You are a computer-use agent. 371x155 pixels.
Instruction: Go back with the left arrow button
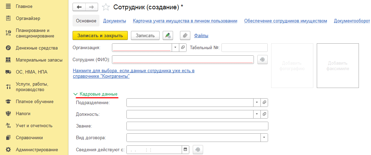79,7
